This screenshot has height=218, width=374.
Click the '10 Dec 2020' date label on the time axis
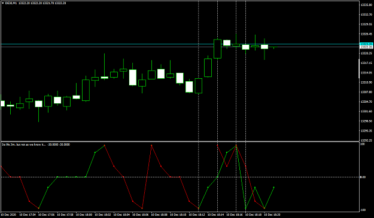[x=9, y=214]
